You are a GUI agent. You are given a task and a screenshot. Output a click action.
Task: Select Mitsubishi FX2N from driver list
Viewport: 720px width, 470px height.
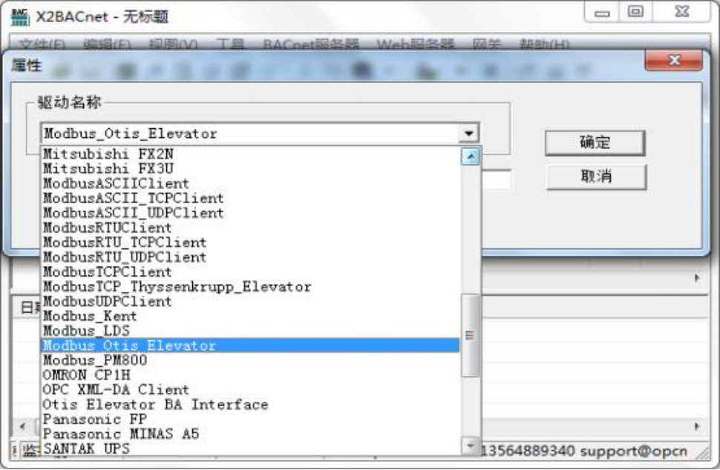250,154
